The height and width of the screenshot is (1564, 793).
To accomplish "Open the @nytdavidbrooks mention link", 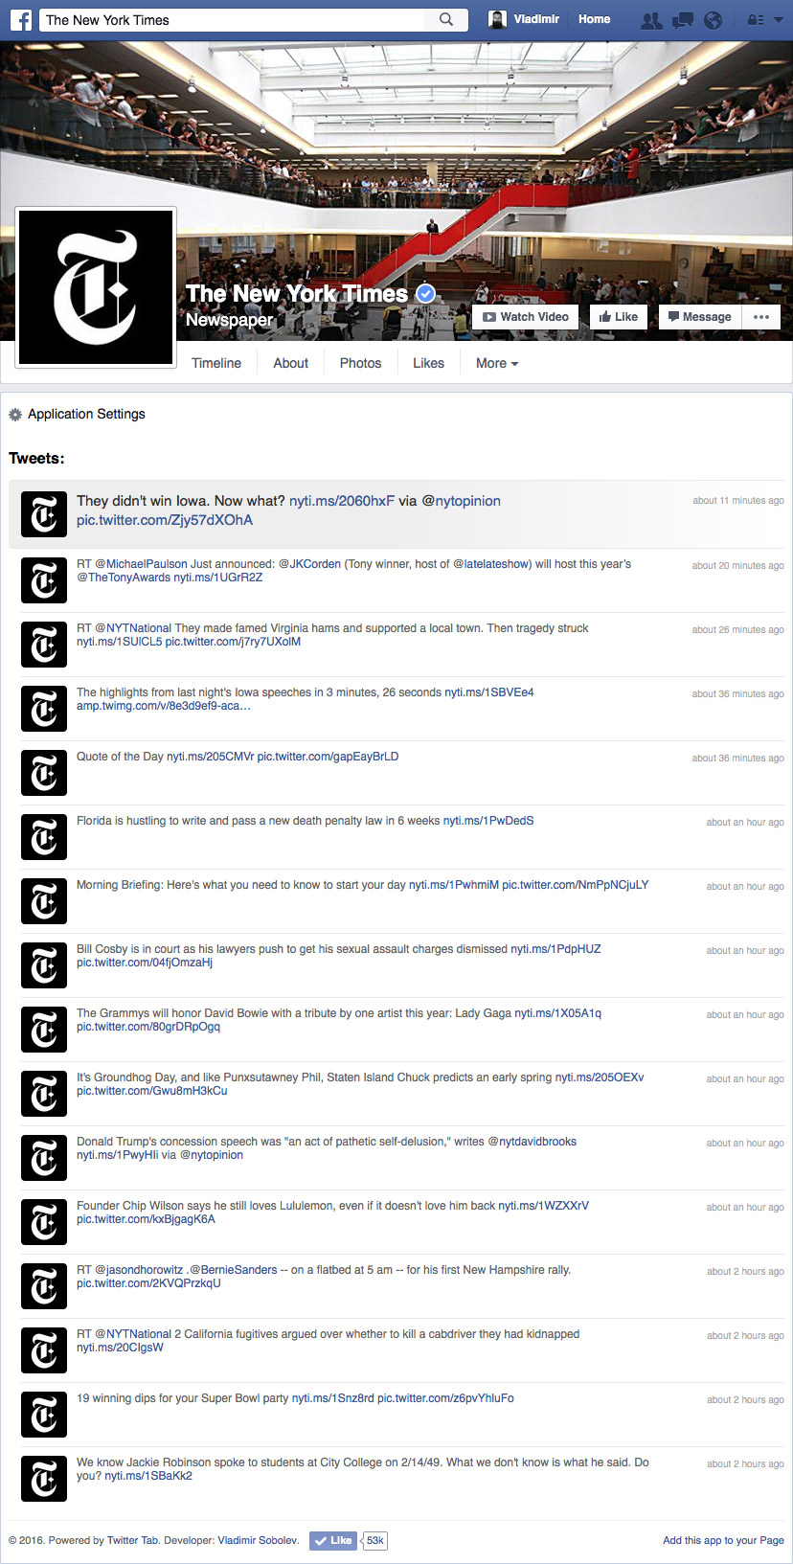I will click(532, 1142).
